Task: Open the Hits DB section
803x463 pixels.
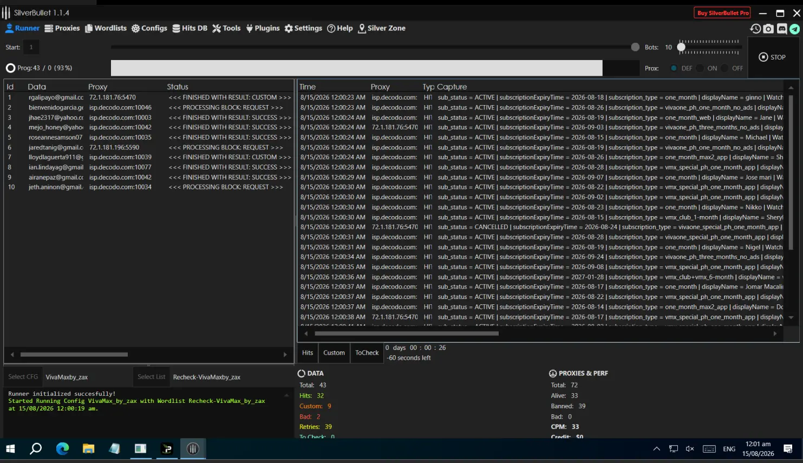Action: tap(190, 28)
